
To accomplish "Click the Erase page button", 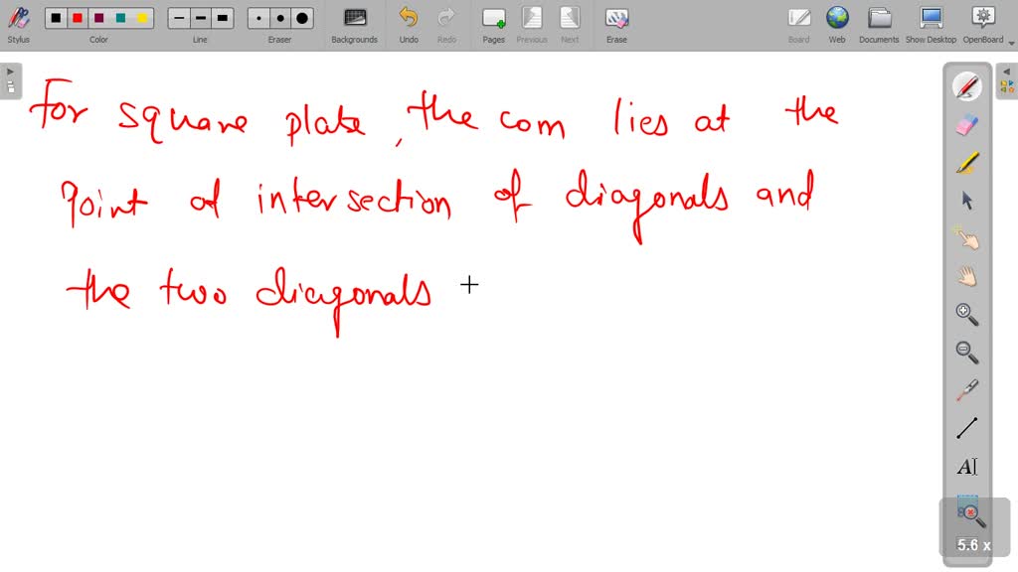I will [616, 25].
